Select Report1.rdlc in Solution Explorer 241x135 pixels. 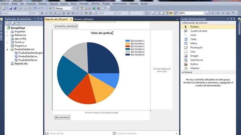[21, 63]
